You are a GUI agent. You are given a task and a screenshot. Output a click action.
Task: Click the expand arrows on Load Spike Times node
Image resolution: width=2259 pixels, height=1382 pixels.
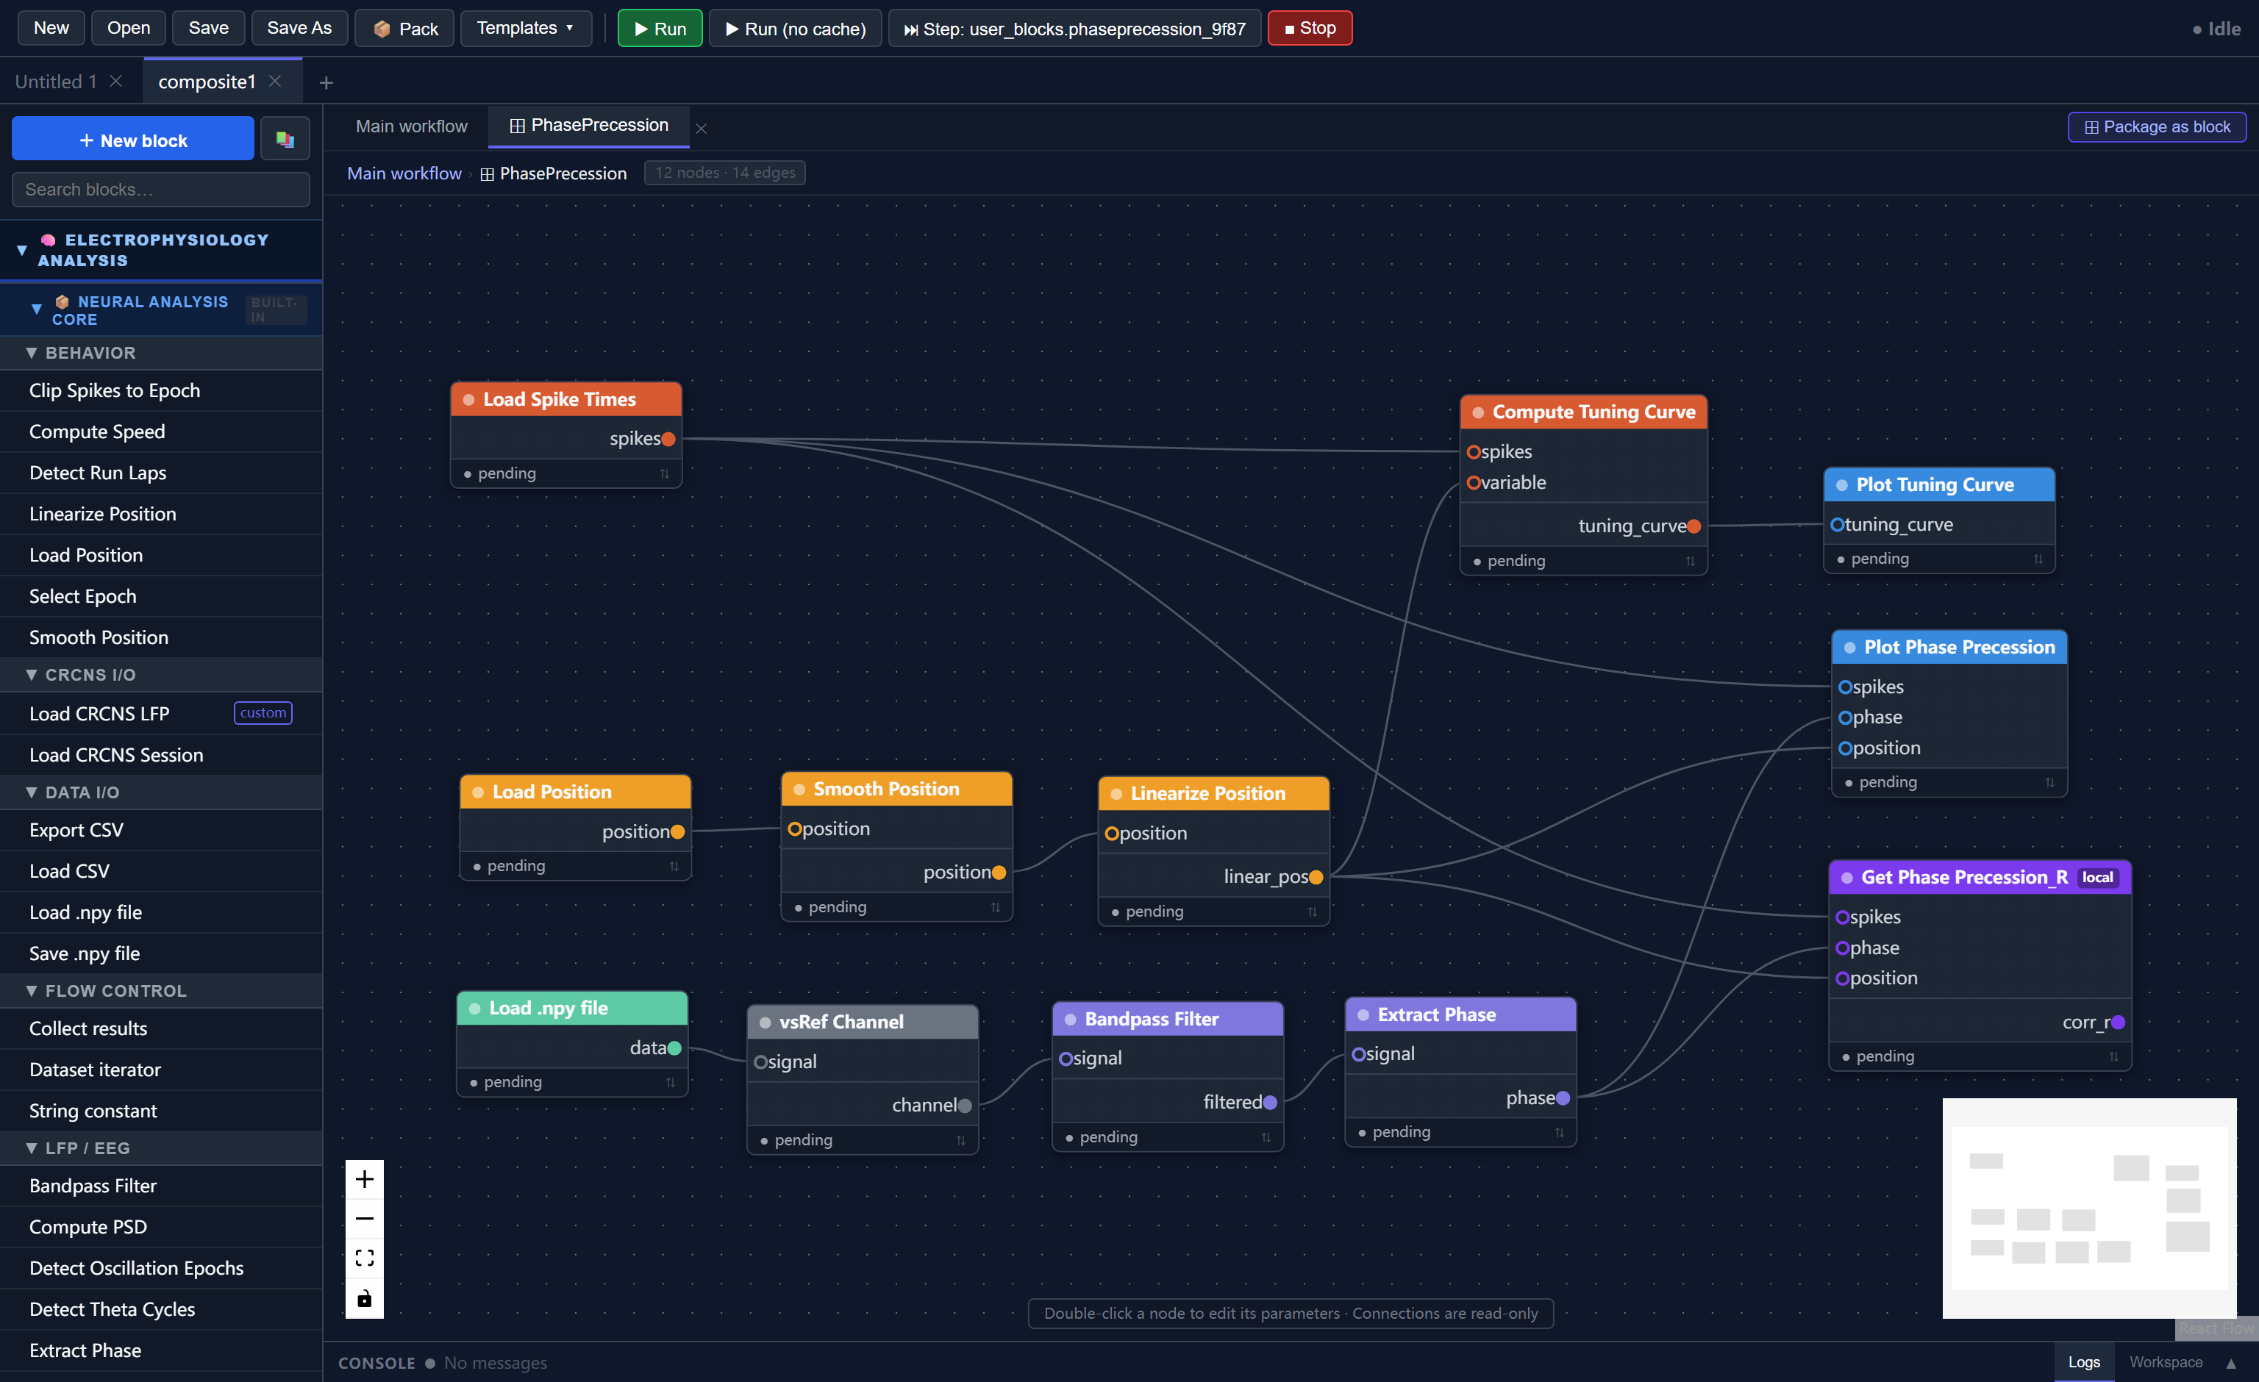click(665, 474)
